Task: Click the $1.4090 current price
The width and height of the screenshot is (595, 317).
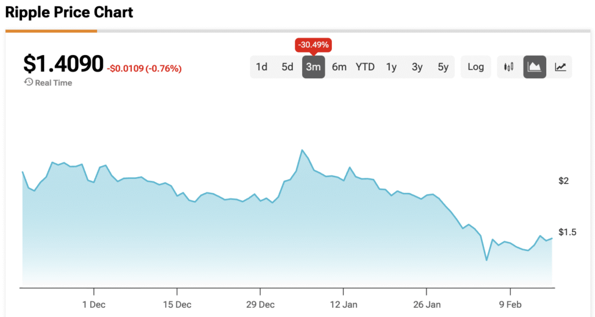Action: point(63,63)
